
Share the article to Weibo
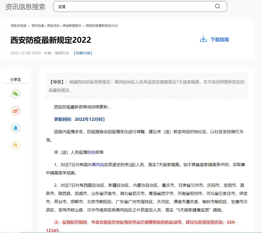pyautogui.click(x=16, y=111)
